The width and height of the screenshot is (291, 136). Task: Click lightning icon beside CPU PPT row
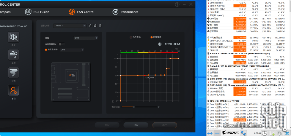[x=208, y=50]
